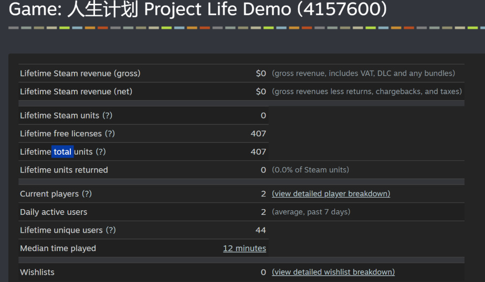Click the Daily active users label
The height and width of the screenshot is (282, 485).
coord(54,212)
